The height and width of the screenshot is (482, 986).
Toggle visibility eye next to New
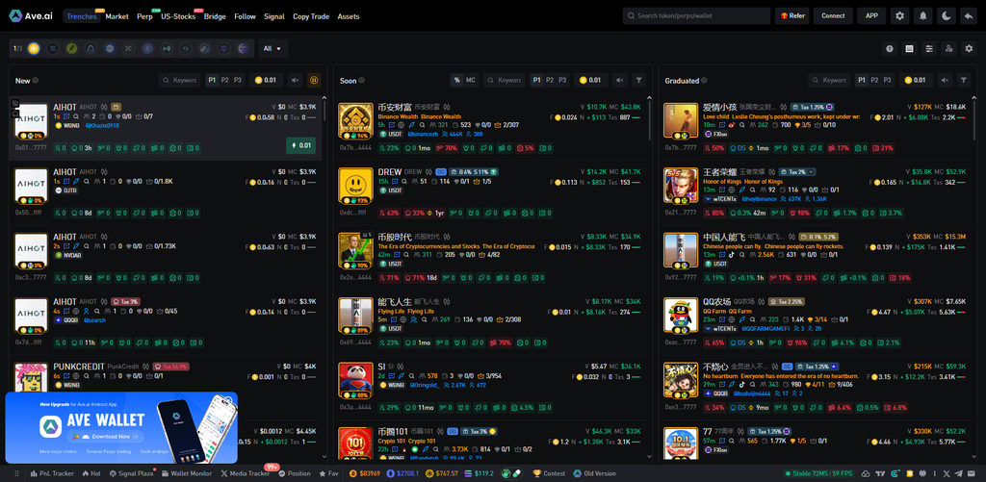[36, 81]
